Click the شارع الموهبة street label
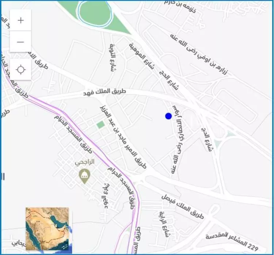 click(142, 56)
